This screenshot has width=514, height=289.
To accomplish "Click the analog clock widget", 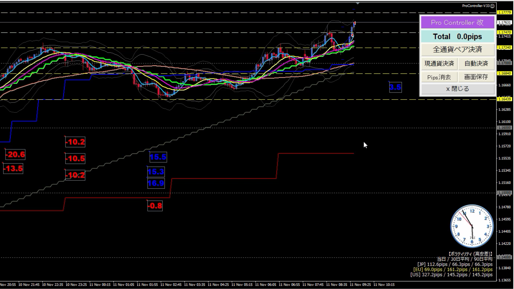I will (x=472, y=226).
